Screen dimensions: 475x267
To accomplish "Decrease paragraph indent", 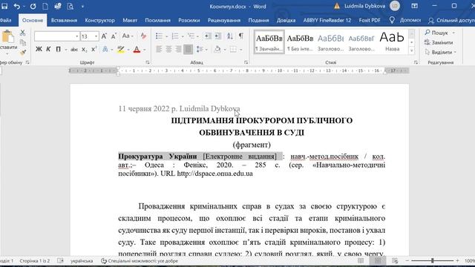I will point(208,36).
